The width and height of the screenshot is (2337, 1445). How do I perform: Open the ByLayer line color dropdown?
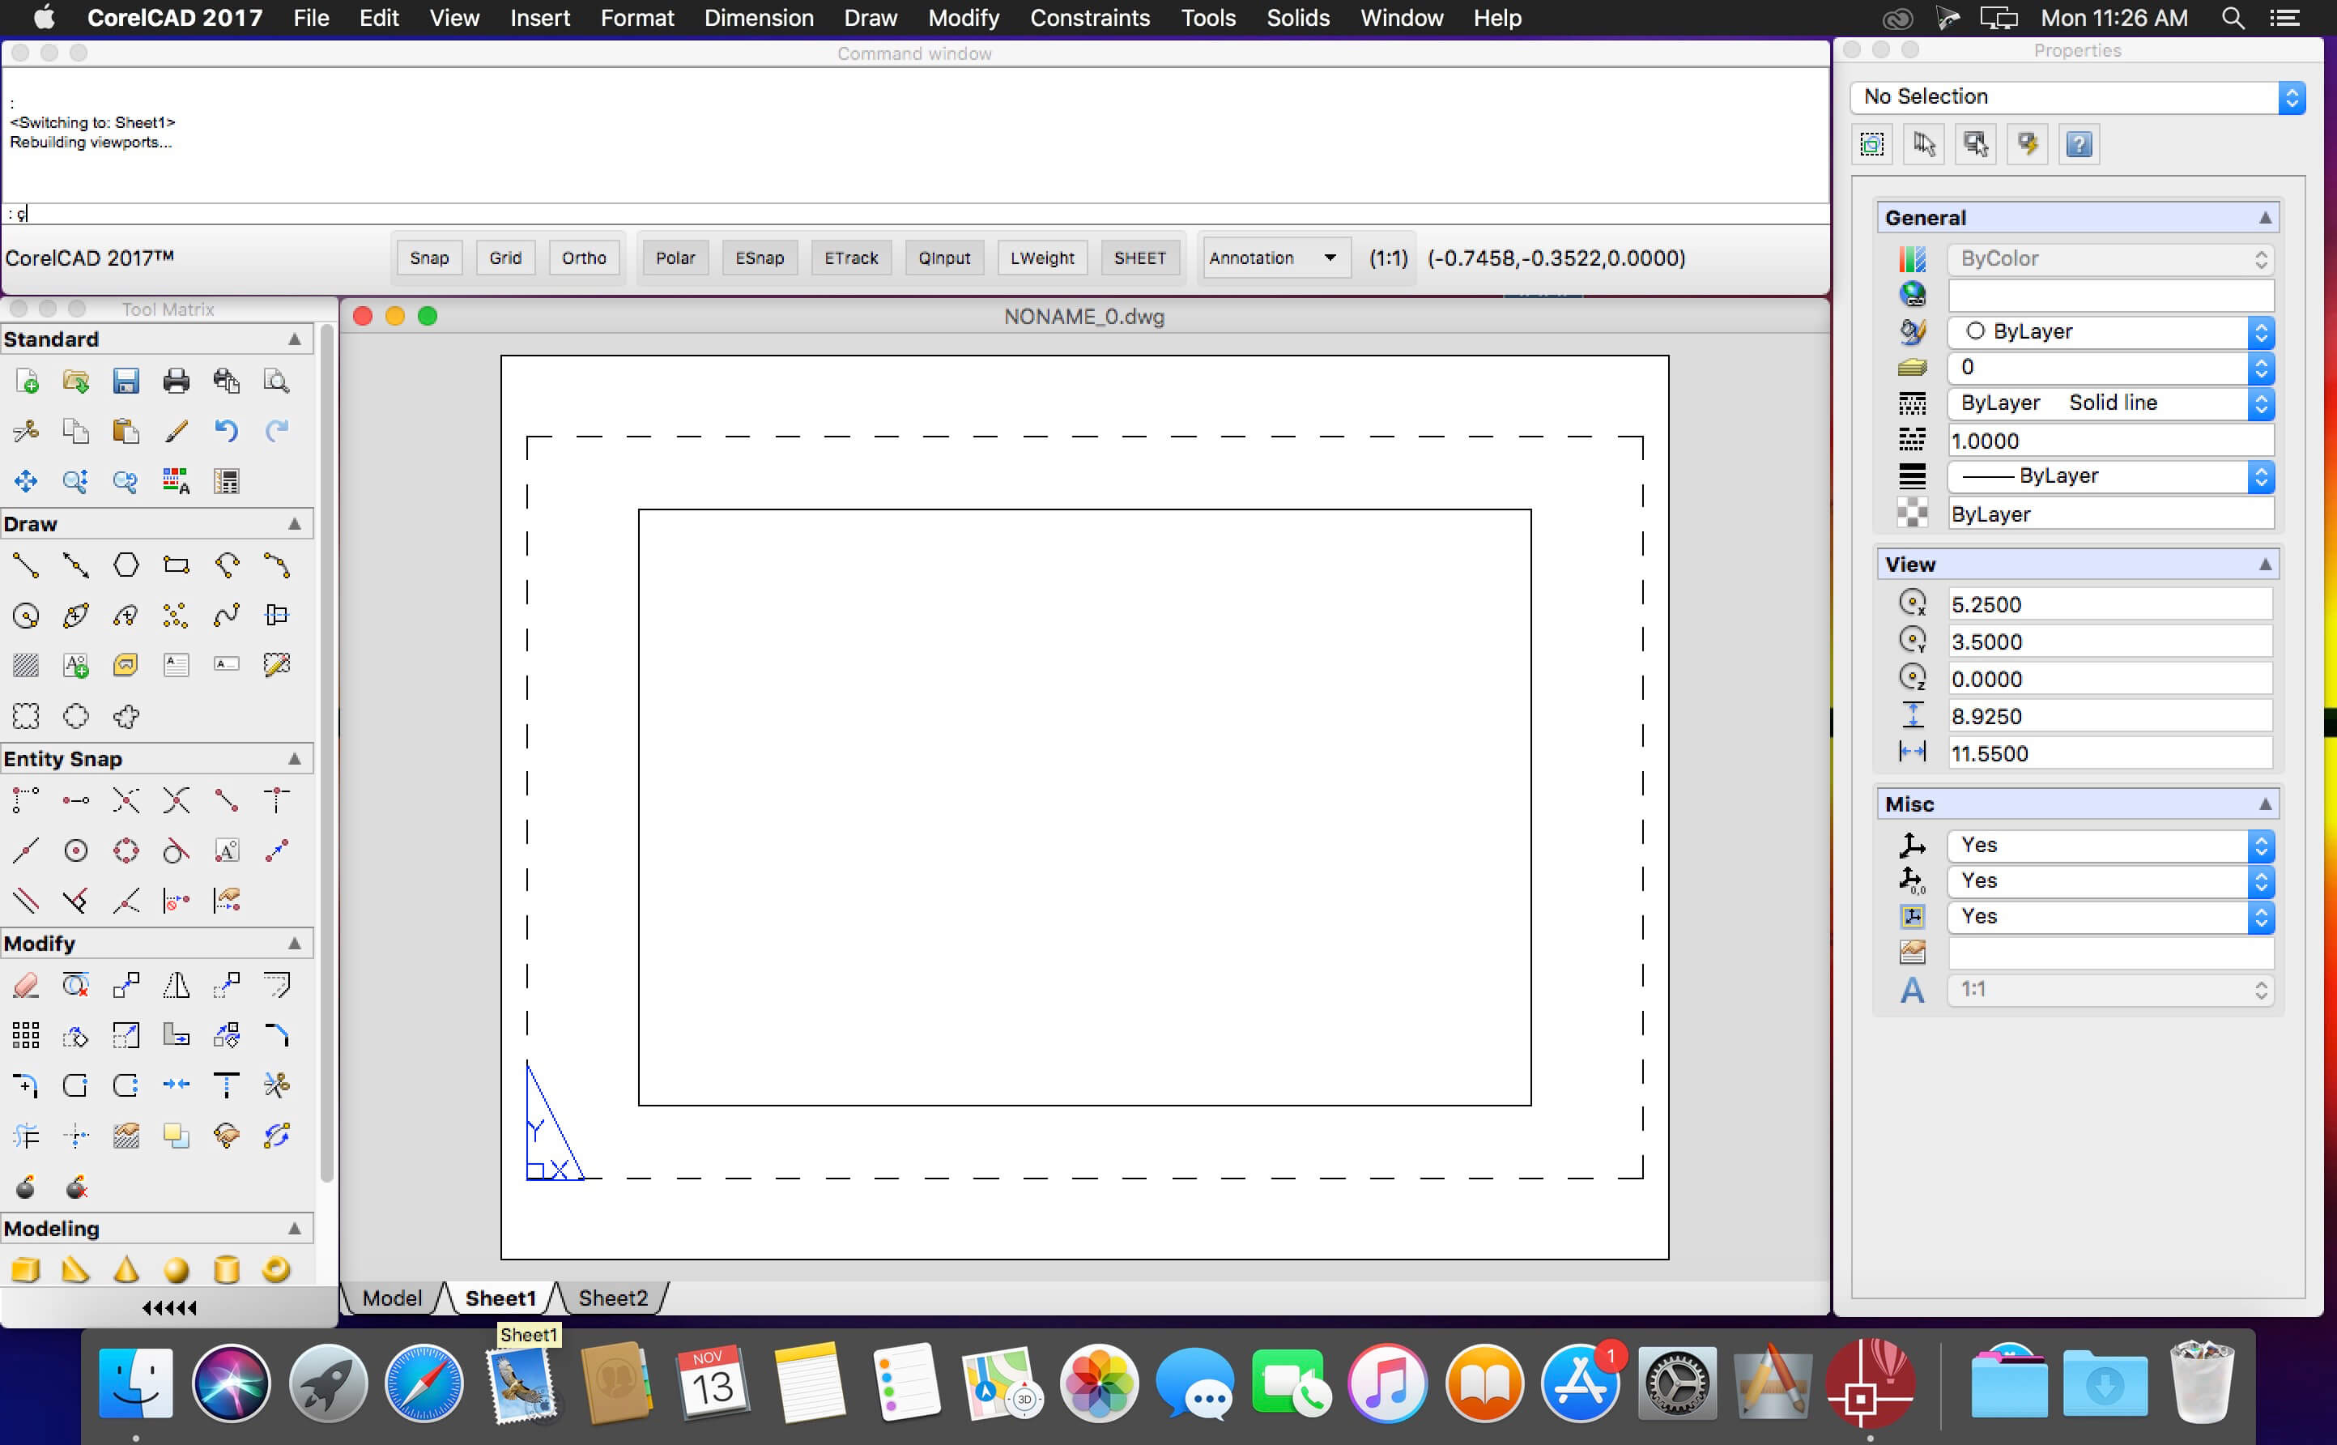2110,331
